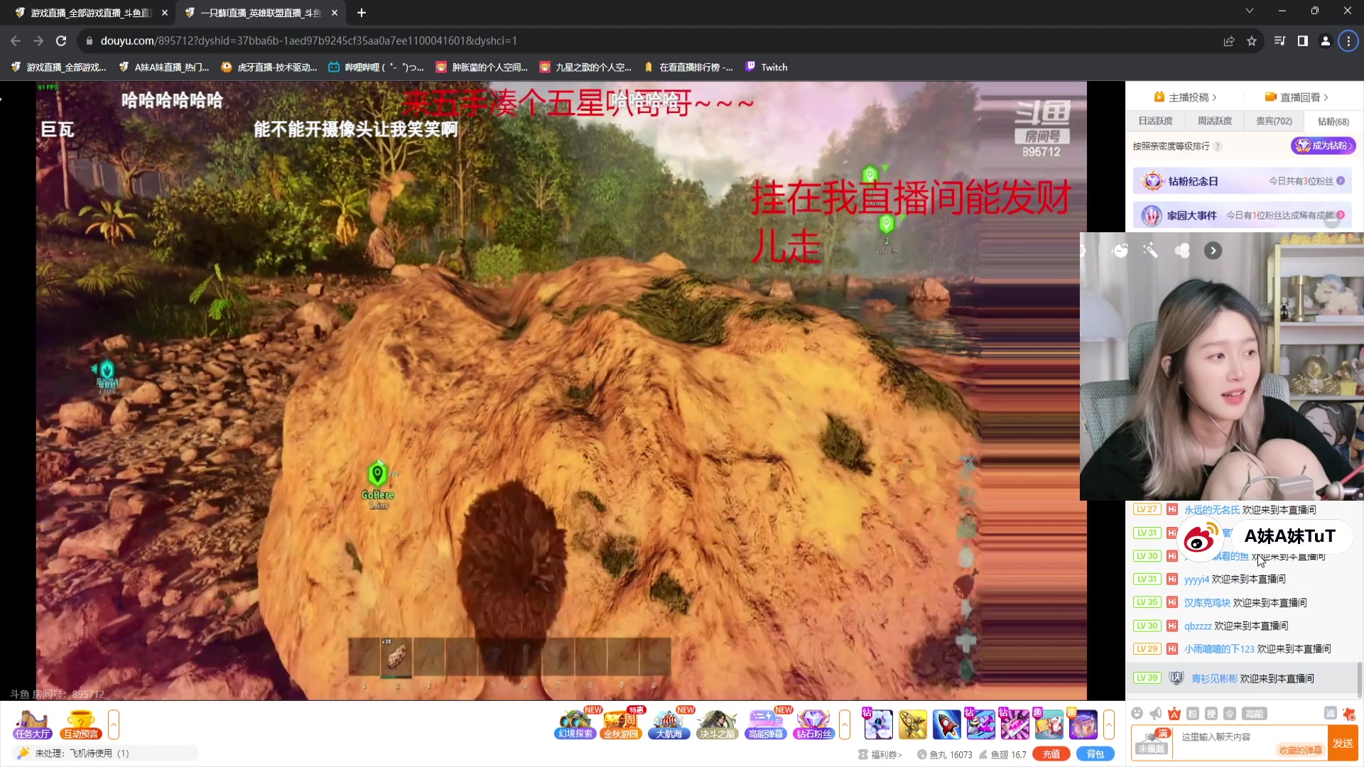Click username 汉库克鸡块 in chat
Image resolution: width=1364 pixels, height=767 pixels.
(x=1207, y=603)
